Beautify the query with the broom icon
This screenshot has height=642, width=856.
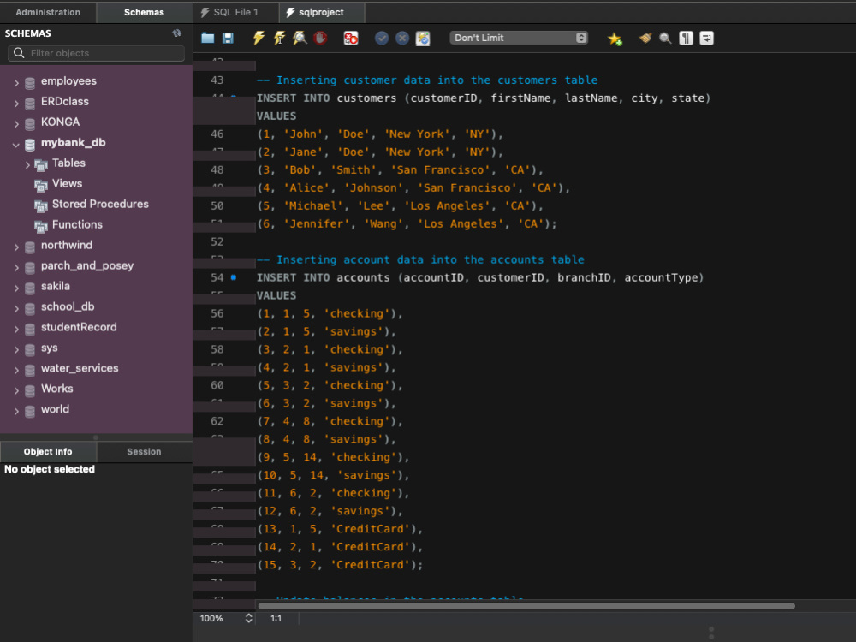pyautogui.click(x=645, y=38)
